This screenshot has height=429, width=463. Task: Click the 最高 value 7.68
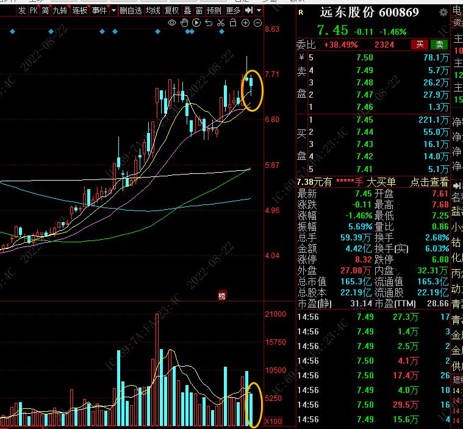(x=440, y=205)
